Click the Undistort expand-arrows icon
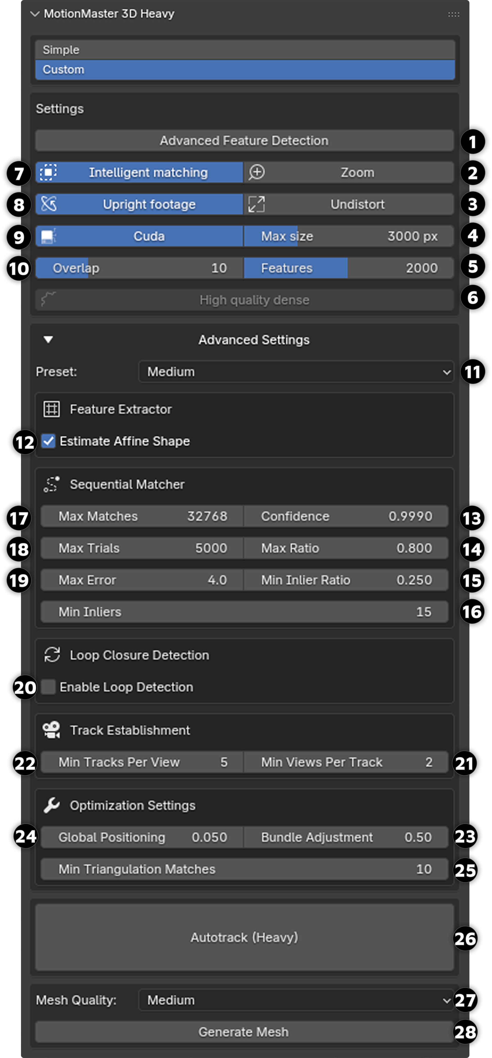 257,204
